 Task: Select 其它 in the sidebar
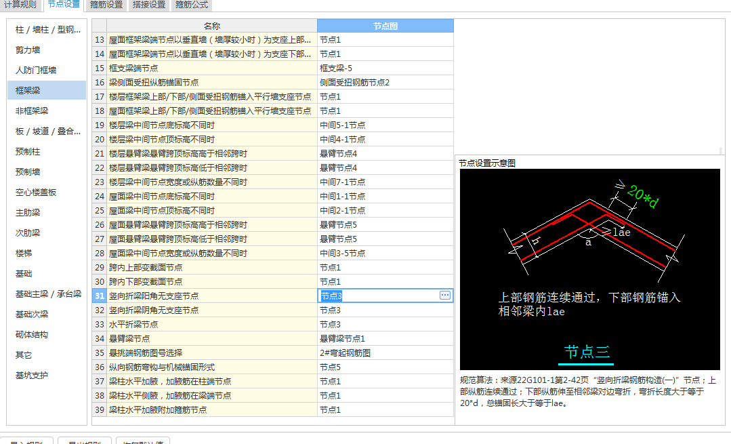pos(47,355)
